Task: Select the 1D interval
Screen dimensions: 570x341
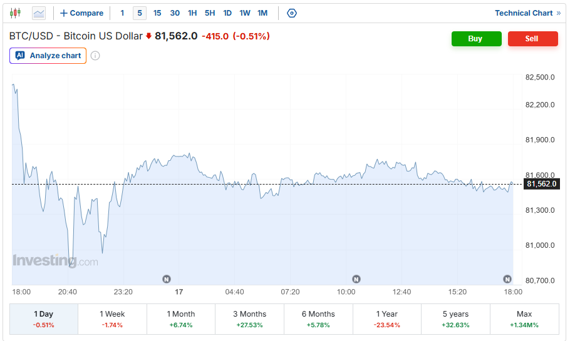Action: pyautogui.click(x=227, y=13)
